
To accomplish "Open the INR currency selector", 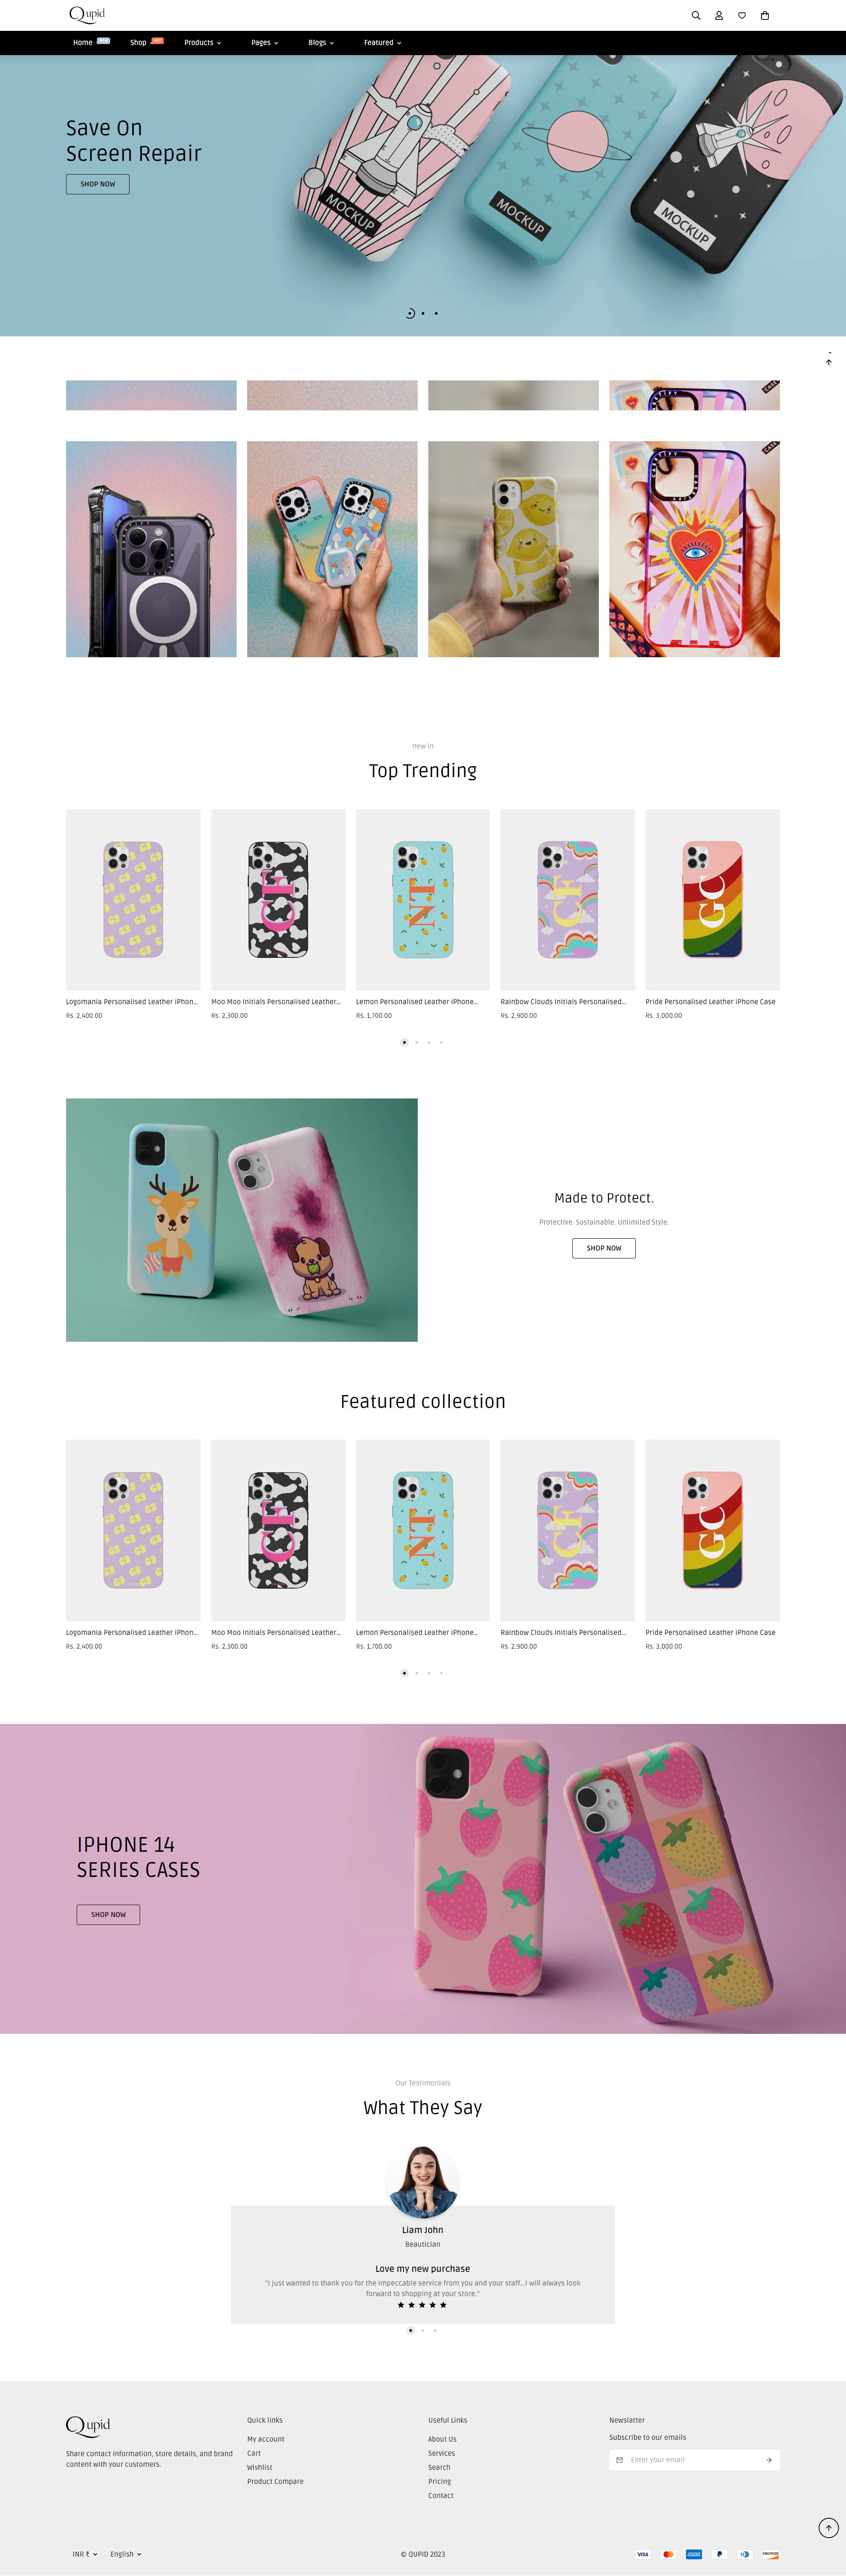I will 85,2553.
